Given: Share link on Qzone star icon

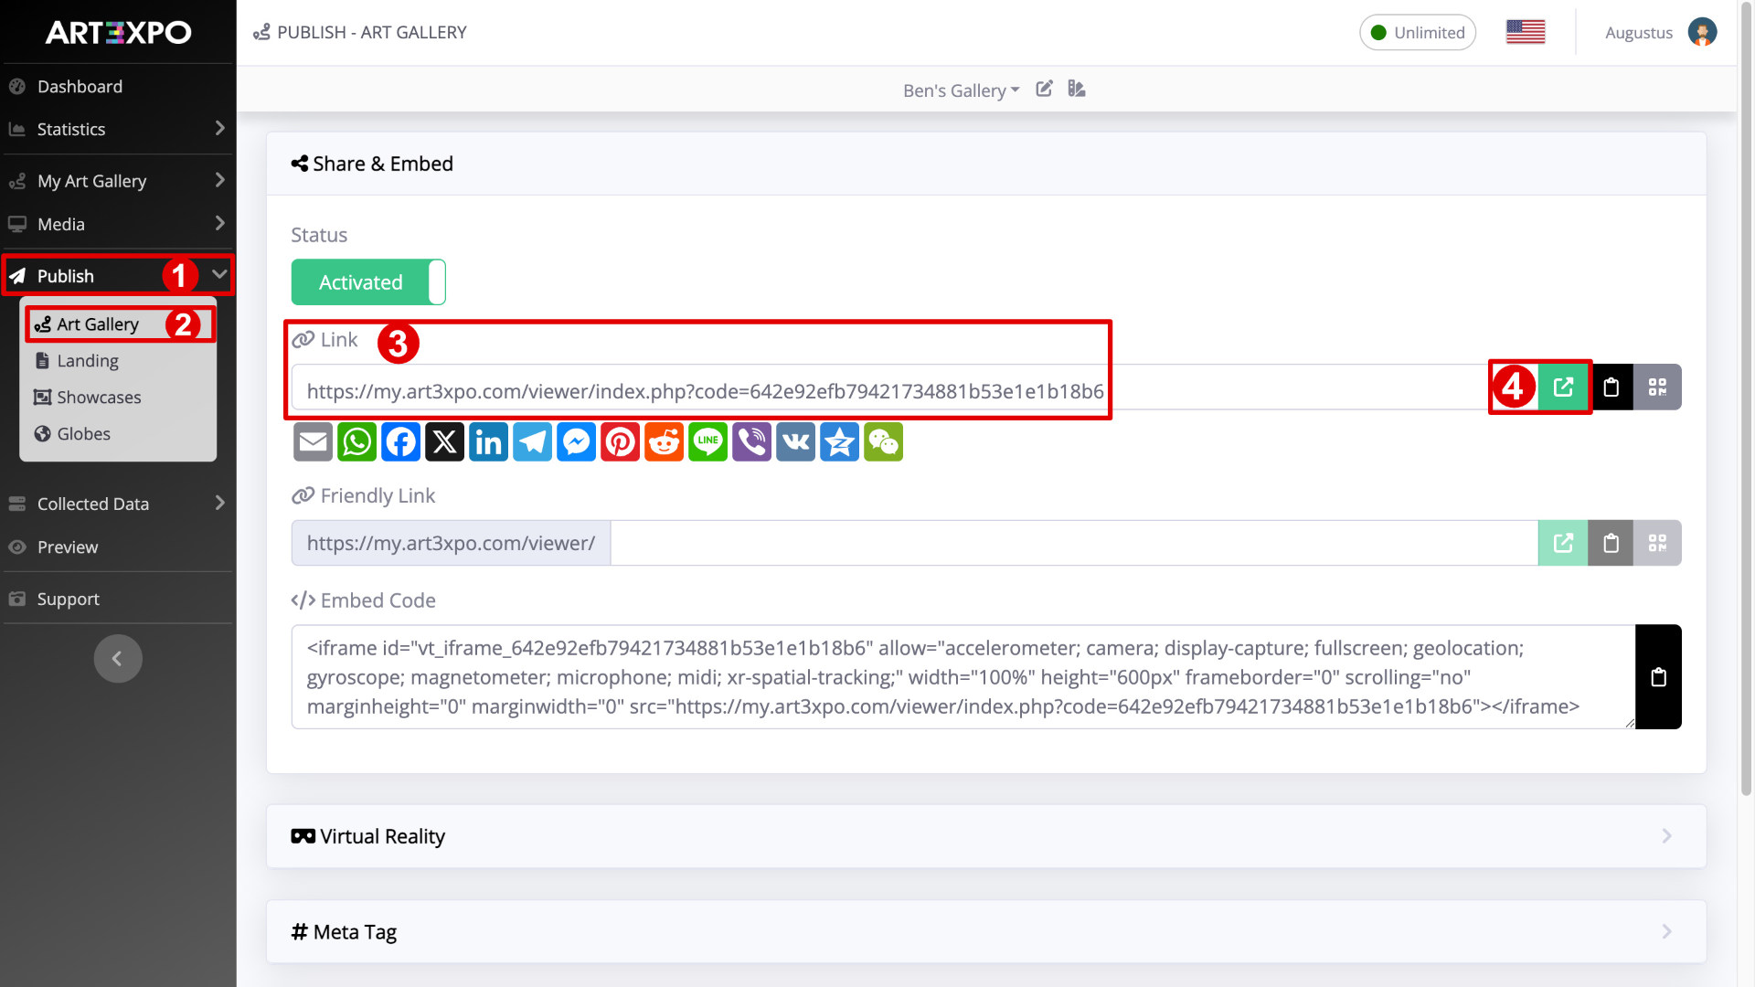Looking at the screenshot, I should (x=839, y=442).
